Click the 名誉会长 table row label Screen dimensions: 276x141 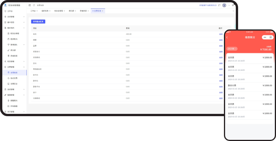pyautogui.click(x=36, y=52)
